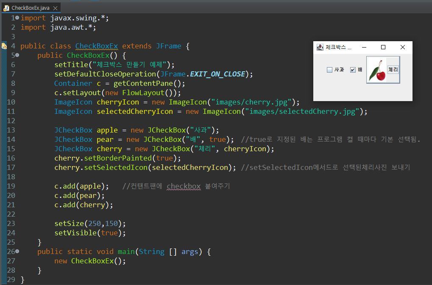
Task: Click line number 22 in the gutter
Action: coord(11,214)
